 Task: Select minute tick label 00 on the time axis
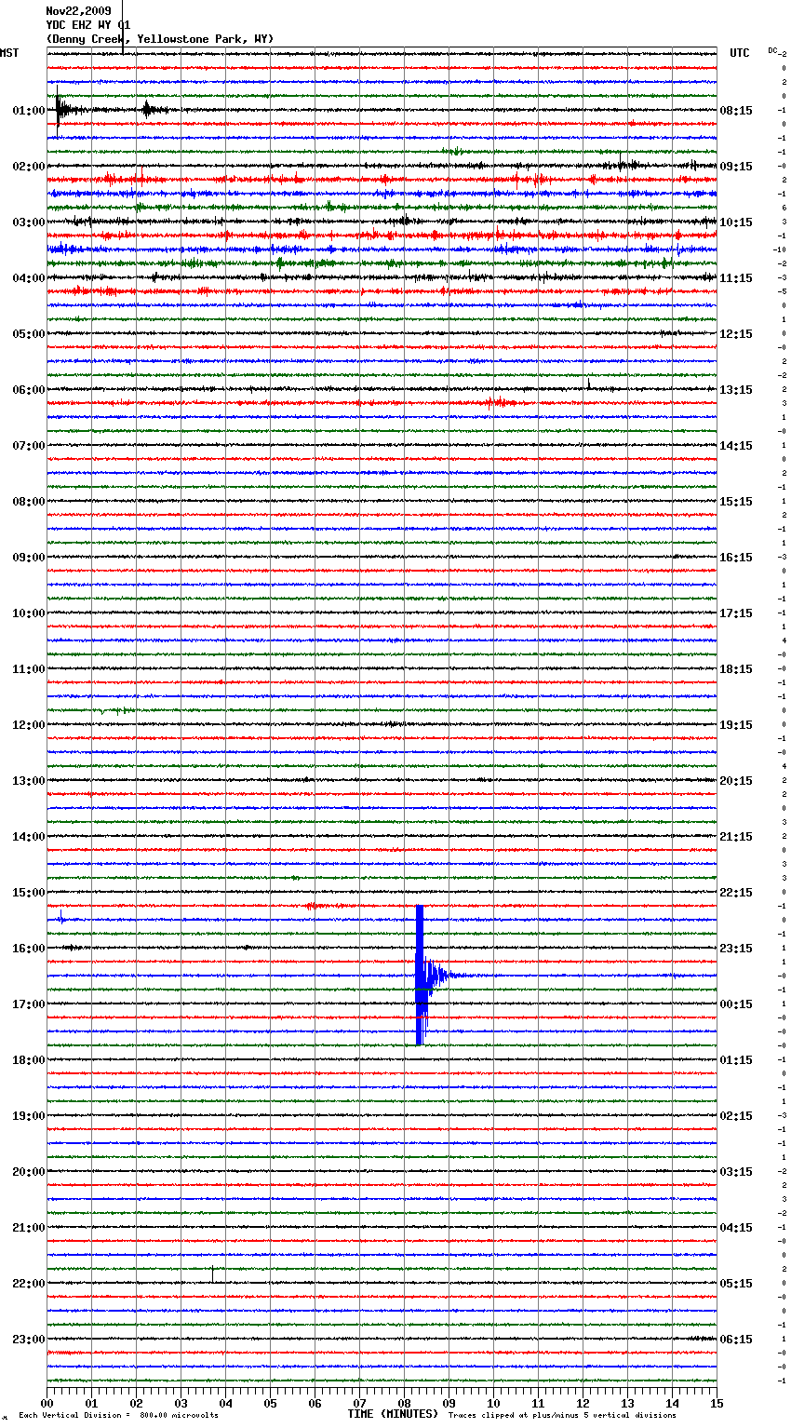(47, 1403)
